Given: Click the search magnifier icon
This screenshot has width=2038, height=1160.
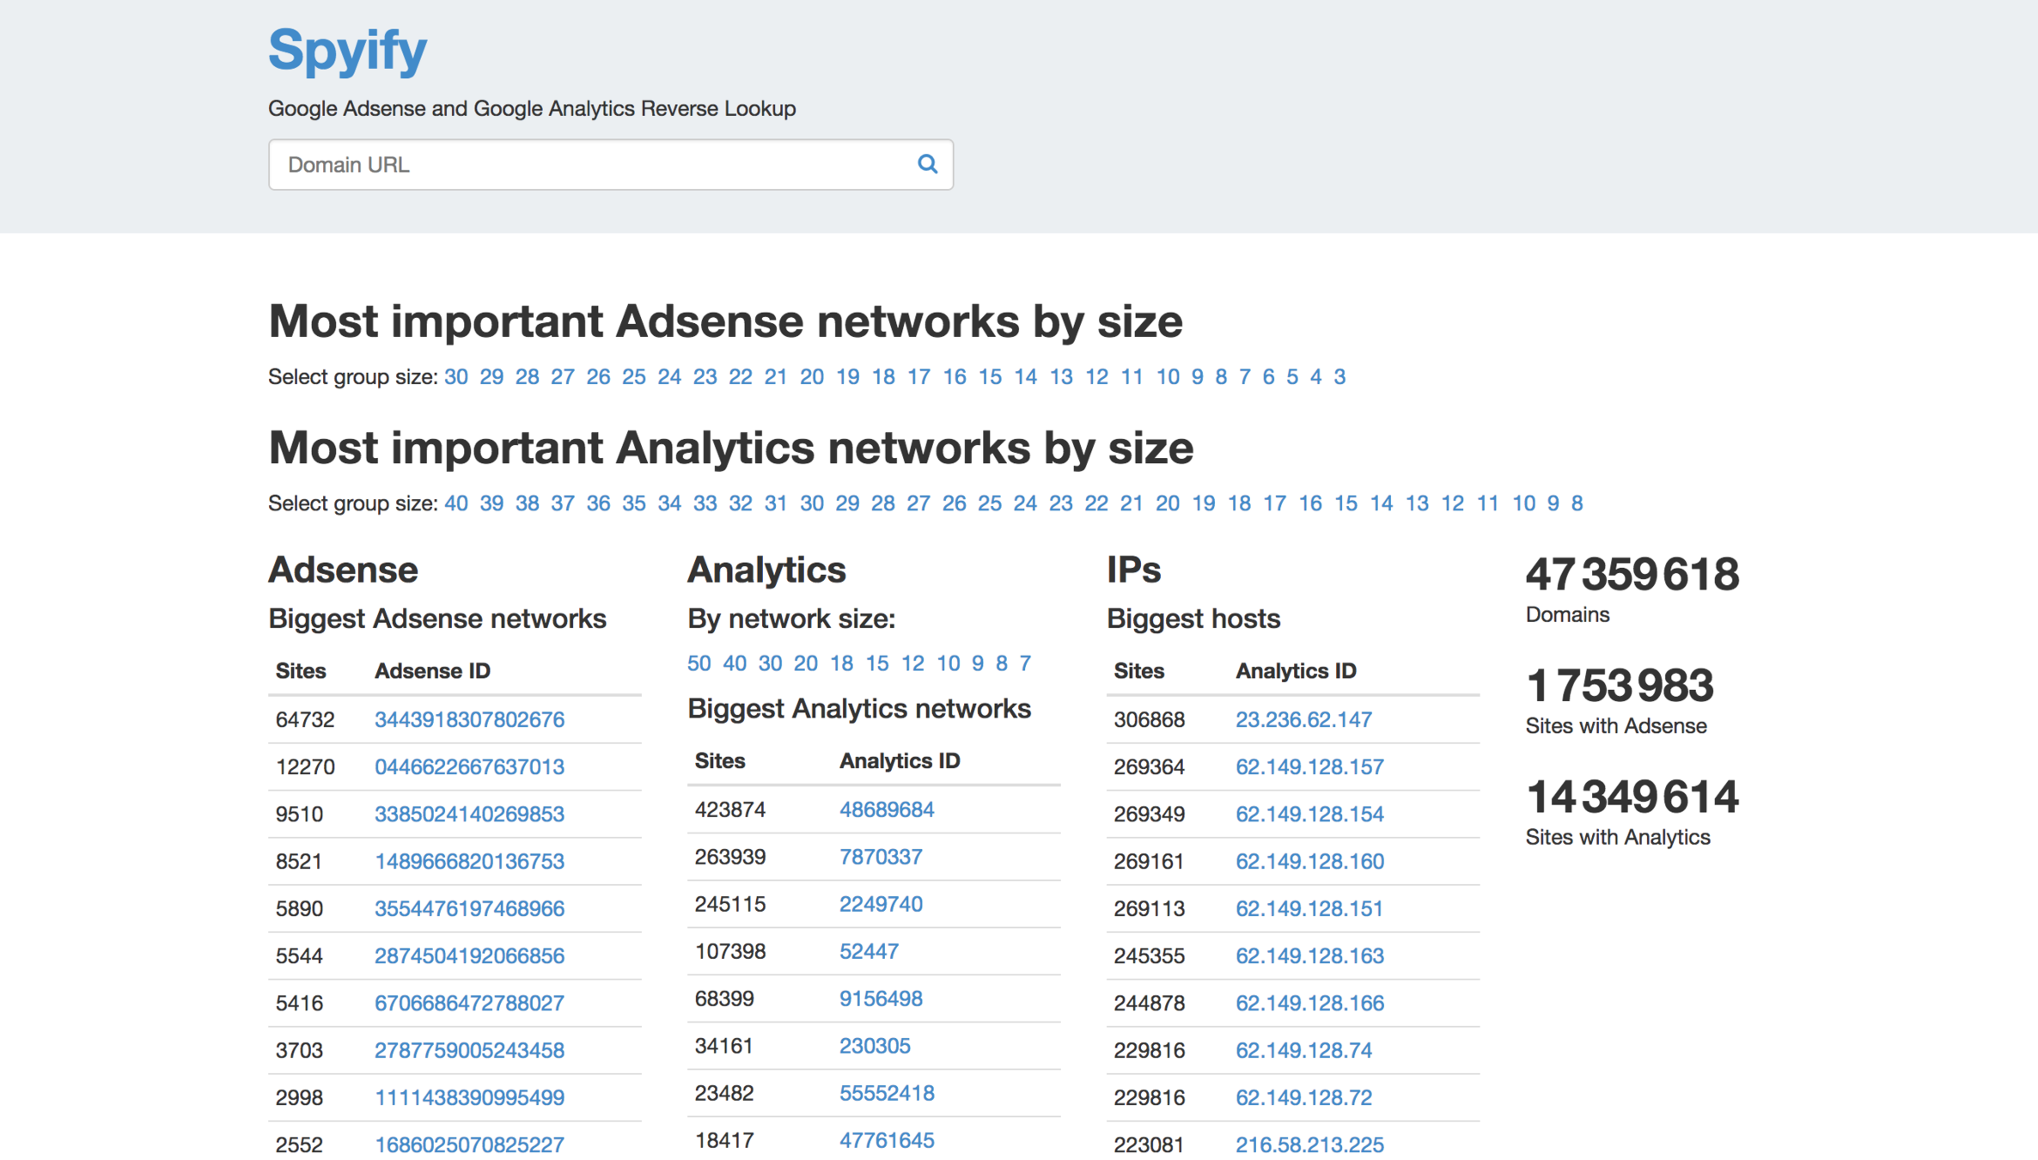Looking at the screenshot, I should [927, 164].
